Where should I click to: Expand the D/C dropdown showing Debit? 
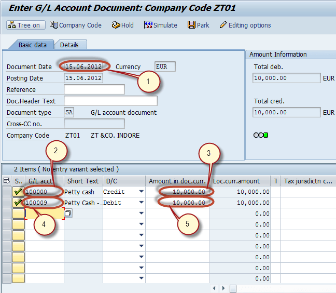[x=141, y=203]
